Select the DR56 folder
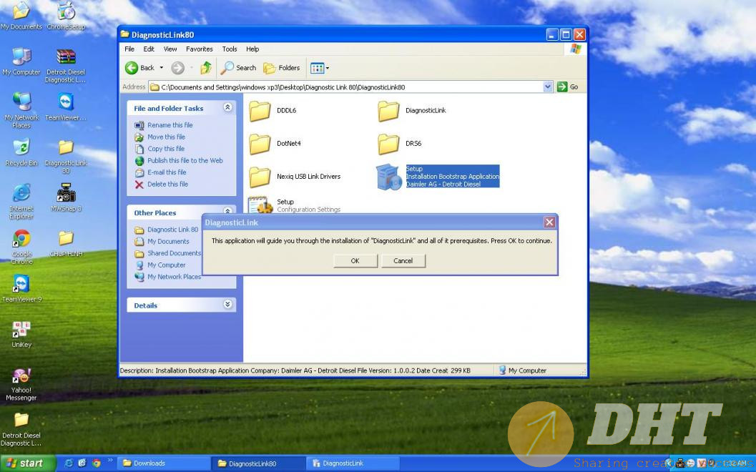Screen dimensions: 756x472 point(388,144)
